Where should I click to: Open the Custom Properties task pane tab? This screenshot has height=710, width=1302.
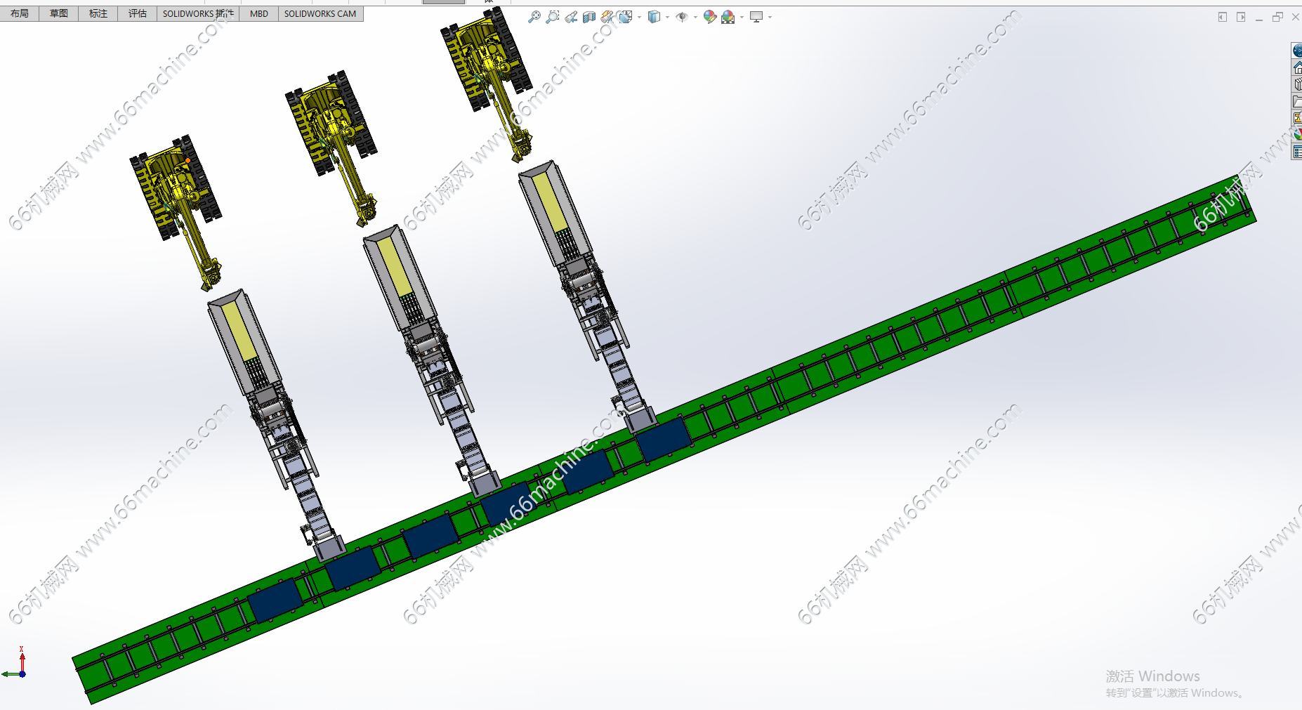pos(1297,152)
